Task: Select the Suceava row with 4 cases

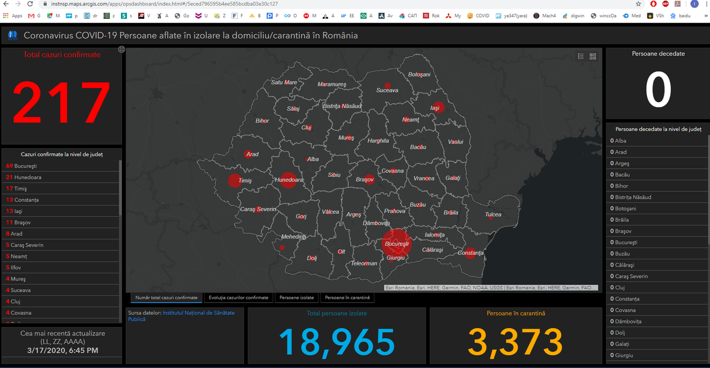Action: pyautogui.click(x=60, y=290)
